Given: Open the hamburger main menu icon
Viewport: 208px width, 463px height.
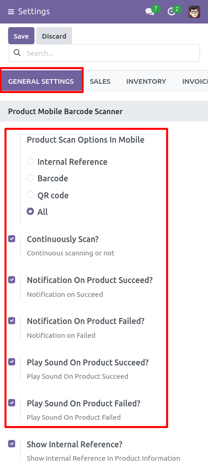Looking at the screenshot, I should pyautogui.click(x=11, y=12).
